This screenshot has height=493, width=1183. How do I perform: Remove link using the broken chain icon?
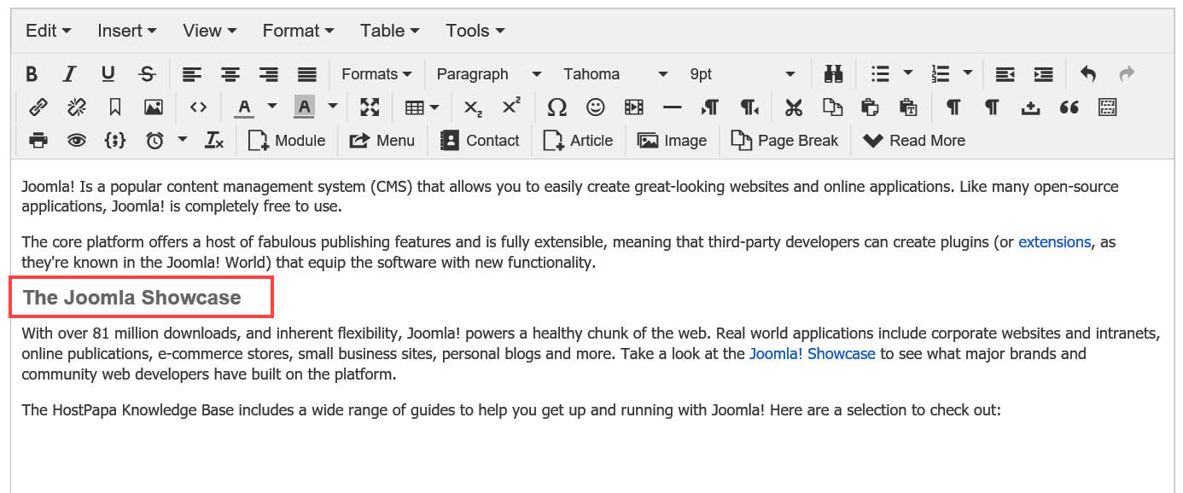77,107
